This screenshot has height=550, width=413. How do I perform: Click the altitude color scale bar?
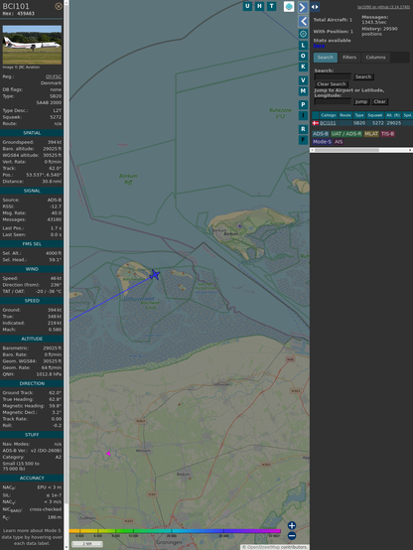(175, 531)
